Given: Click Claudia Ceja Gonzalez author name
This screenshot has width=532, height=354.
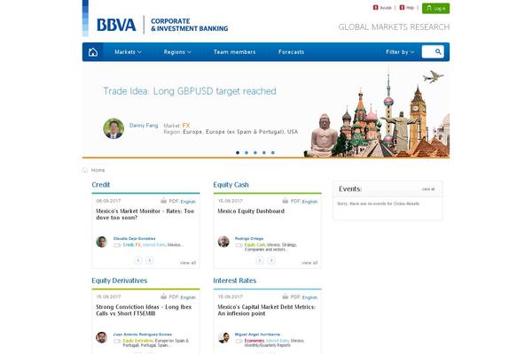Looking at the screenshot, I should [x=135, y=238].
